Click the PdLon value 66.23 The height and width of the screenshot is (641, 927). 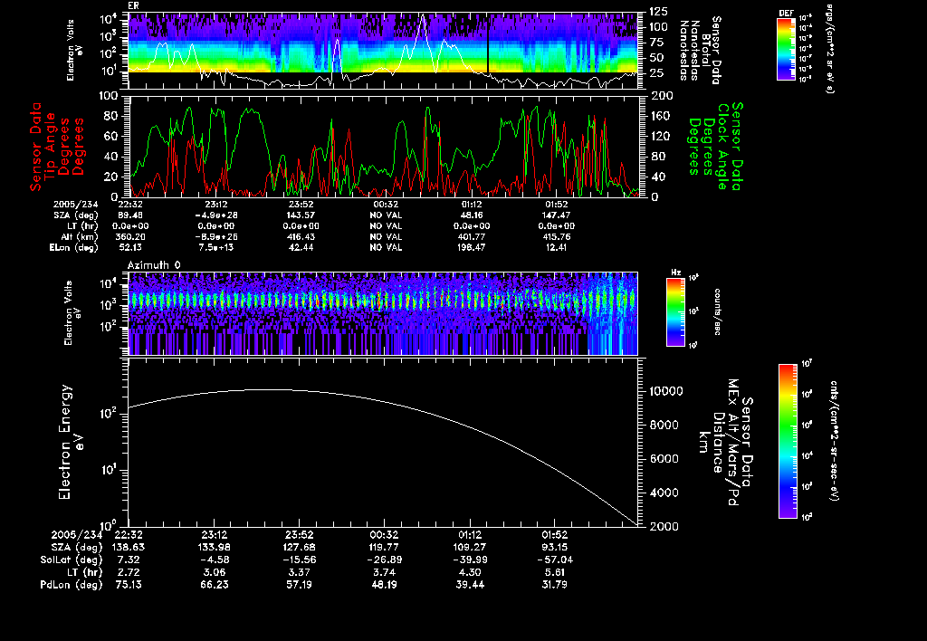[x=214, y=584]
